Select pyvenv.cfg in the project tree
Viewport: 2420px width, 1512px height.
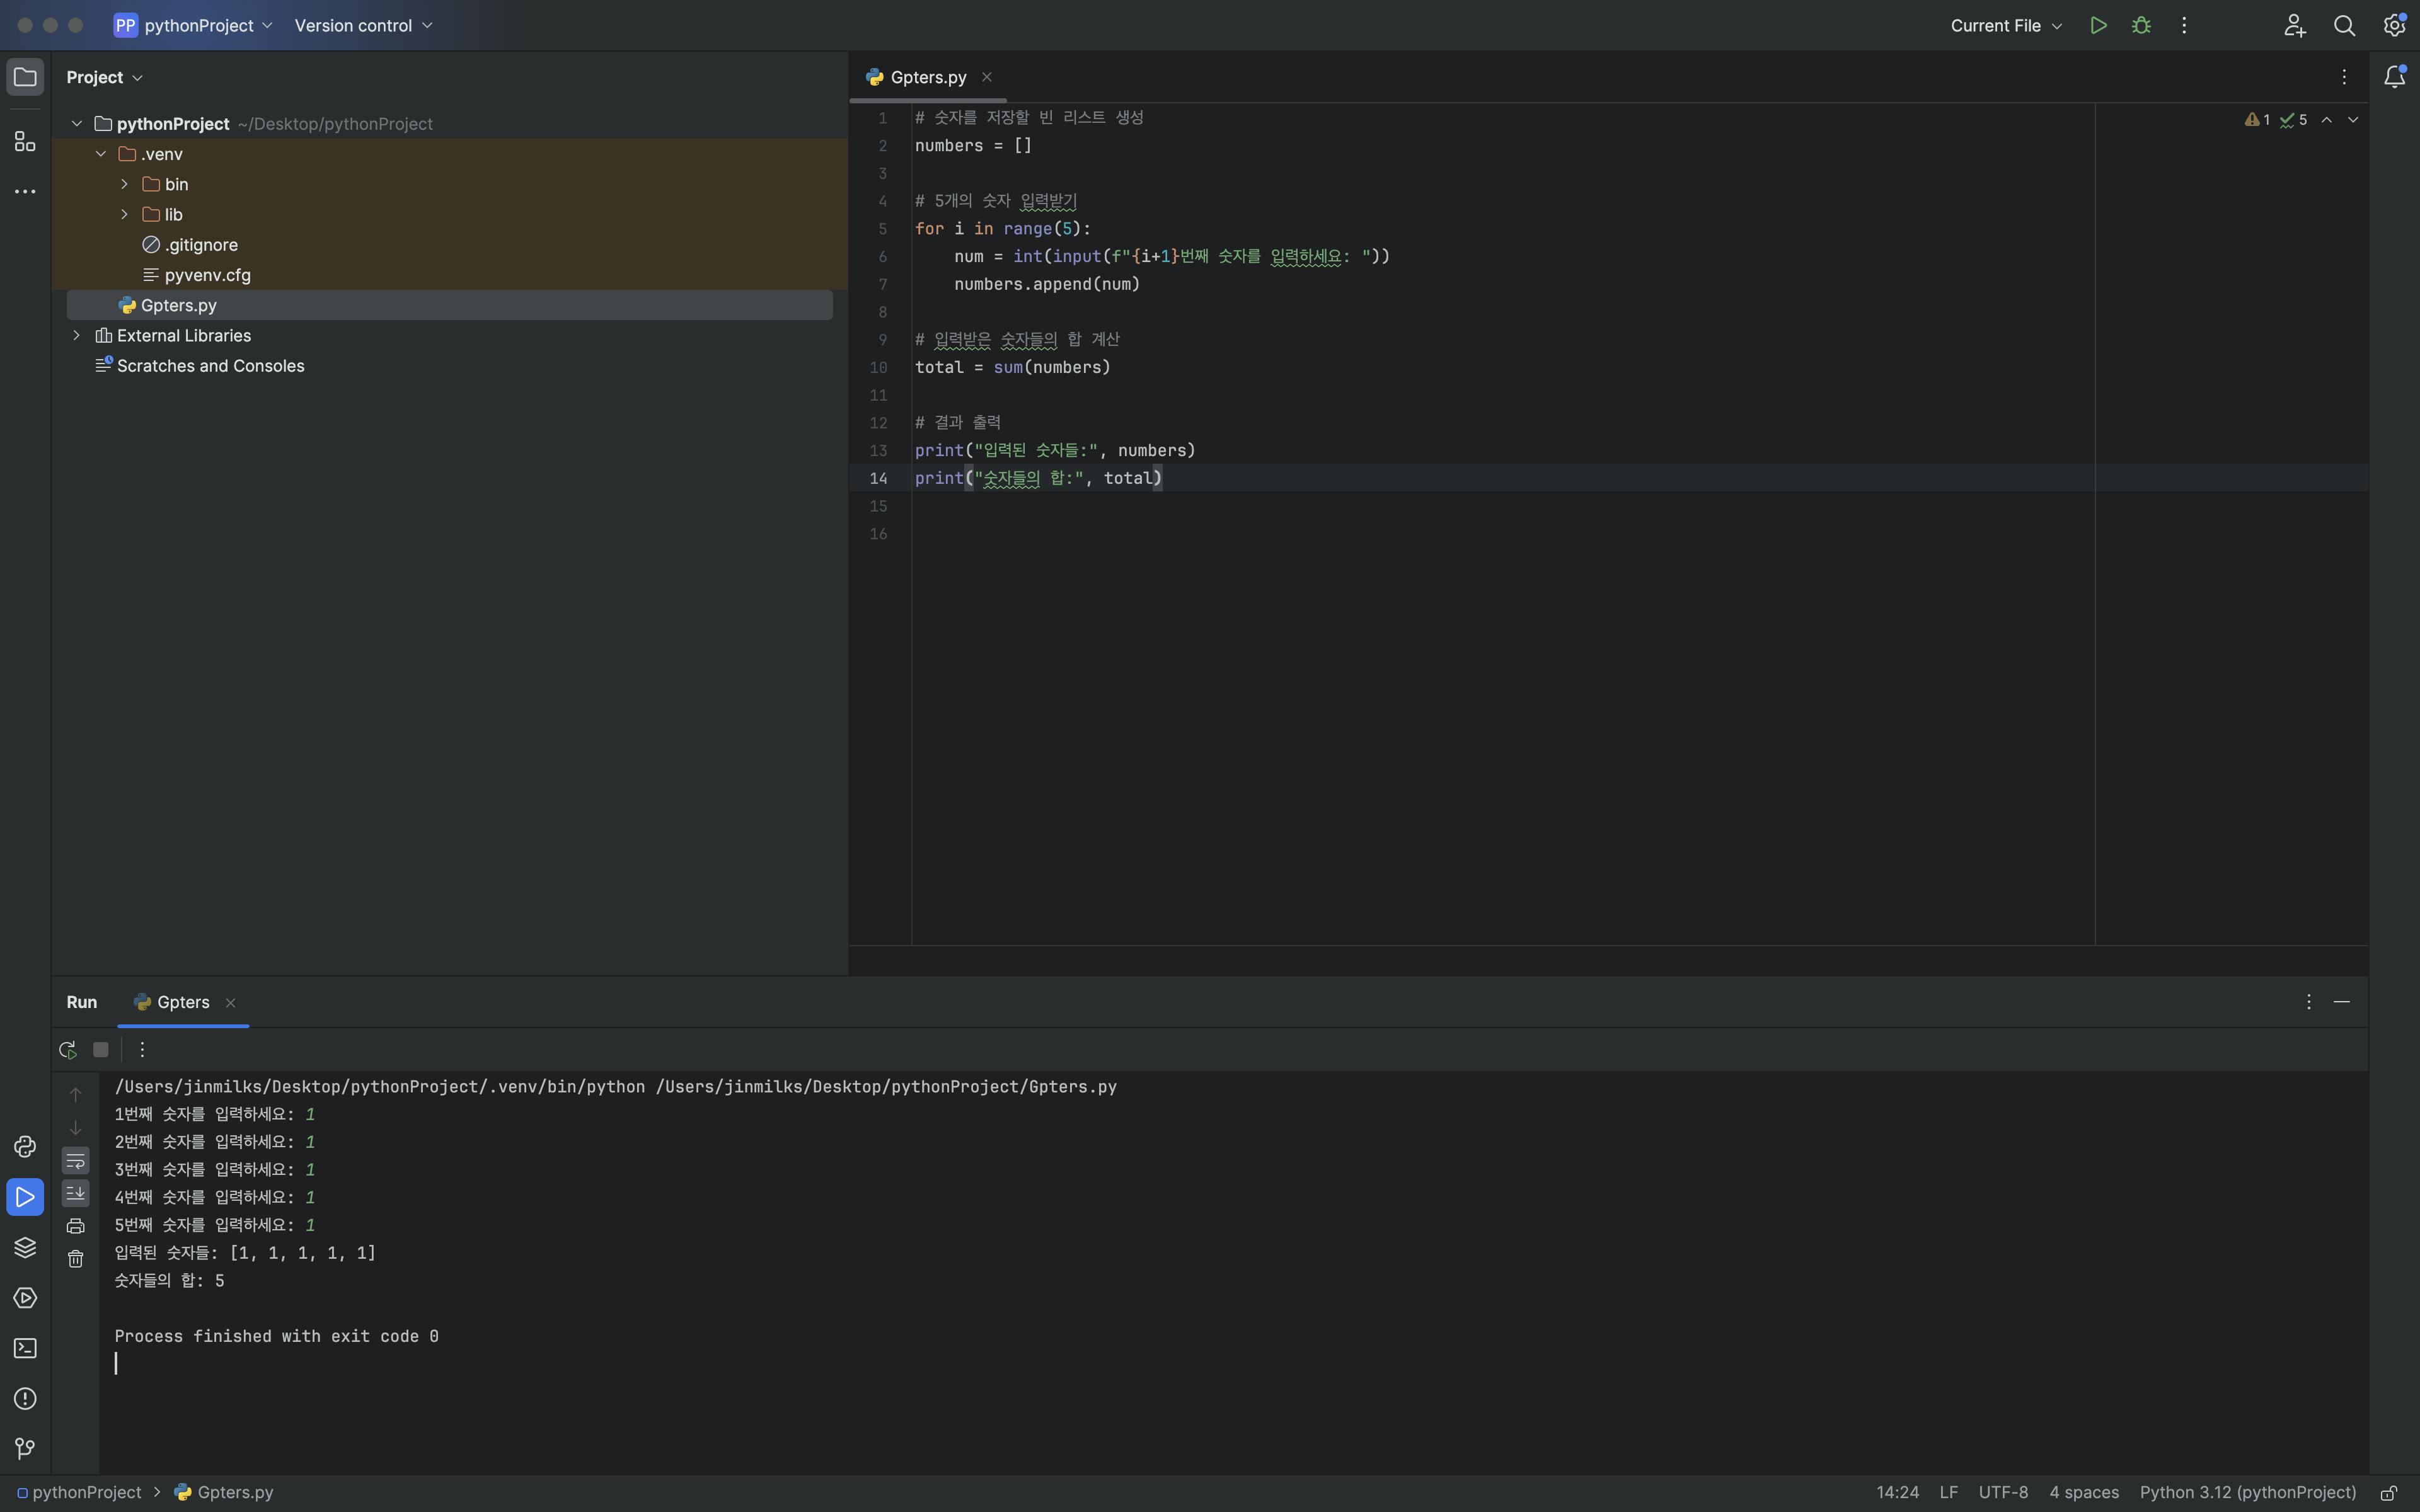pyautogui.click(x=207, y=275)
